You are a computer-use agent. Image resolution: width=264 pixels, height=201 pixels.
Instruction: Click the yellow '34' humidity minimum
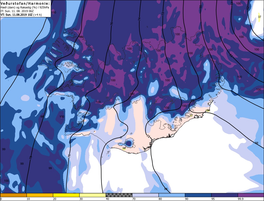[x=209, y=110]
